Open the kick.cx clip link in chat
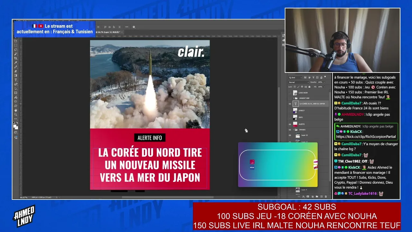Image resolution: width=412 pixels, height=232 pixels. (x=366, y=137)
